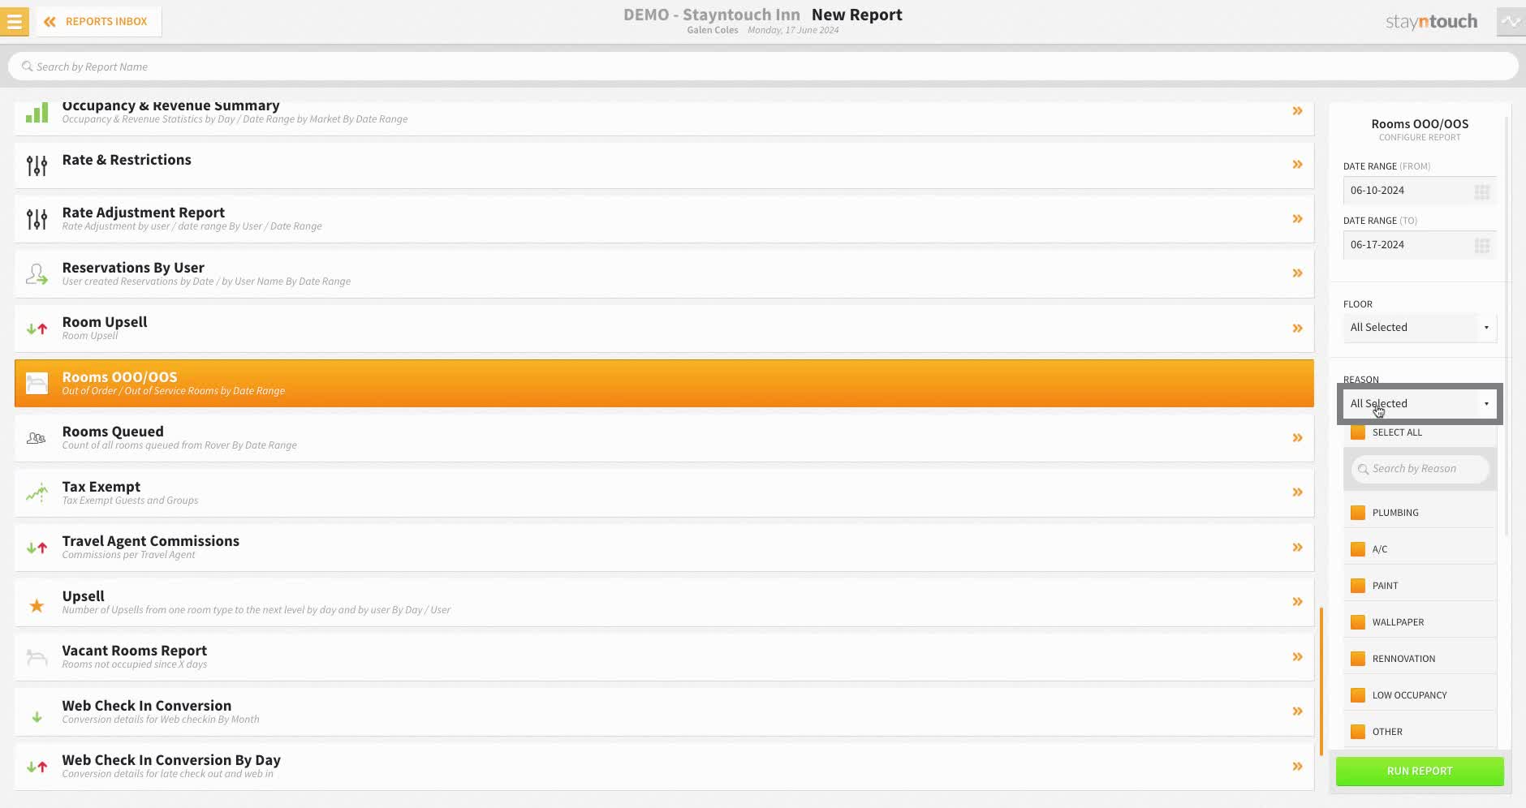Open the hamburger main menu

click(15, 22)
